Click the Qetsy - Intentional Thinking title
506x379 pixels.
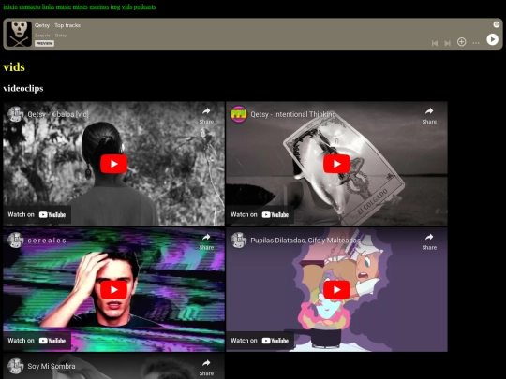click(x=293, y=114)
